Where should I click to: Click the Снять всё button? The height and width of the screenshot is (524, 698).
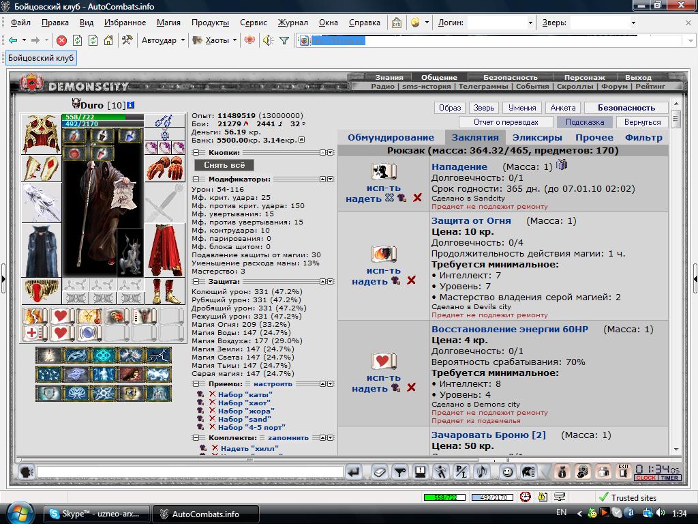(x=224, y=165)
